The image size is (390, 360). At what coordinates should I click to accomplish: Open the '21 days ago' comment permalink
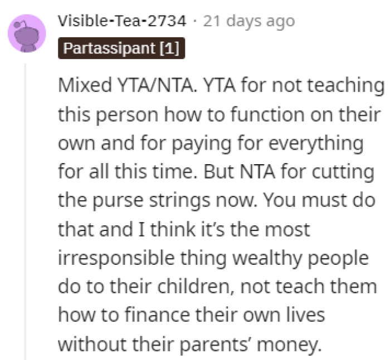pos(249,22)
